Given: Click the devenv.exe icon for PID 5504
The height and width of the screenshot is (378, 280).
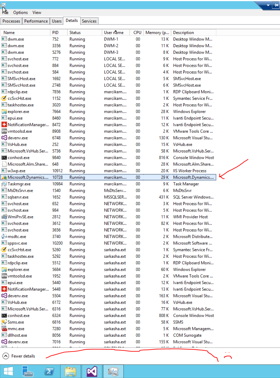Looking at the screenshot, I should coord(4,296).
